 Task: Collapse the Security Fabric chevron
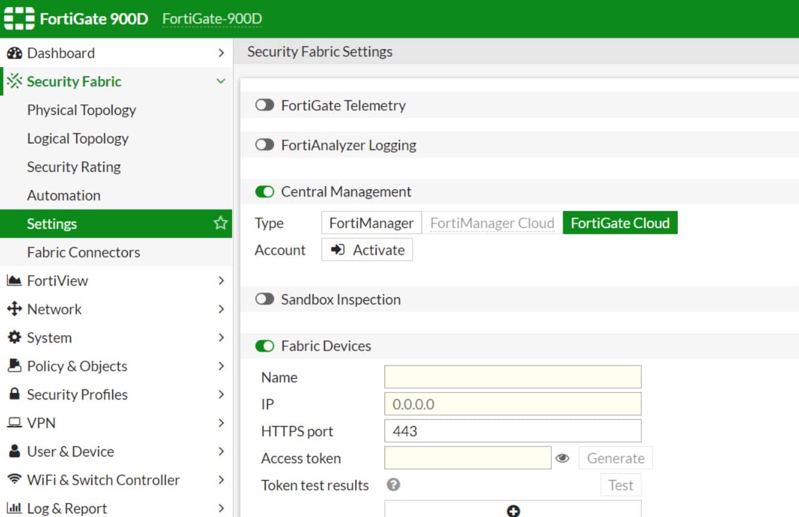click(x=221, y=81)
